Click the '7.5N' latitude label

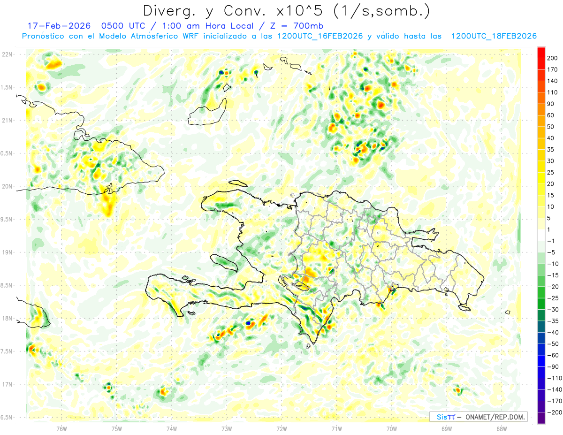click(7, 351)
